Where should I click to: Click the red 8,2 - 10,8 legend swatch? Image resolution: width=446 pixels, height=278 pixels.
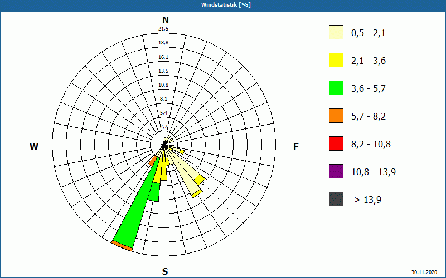click(x=336, y=143)
